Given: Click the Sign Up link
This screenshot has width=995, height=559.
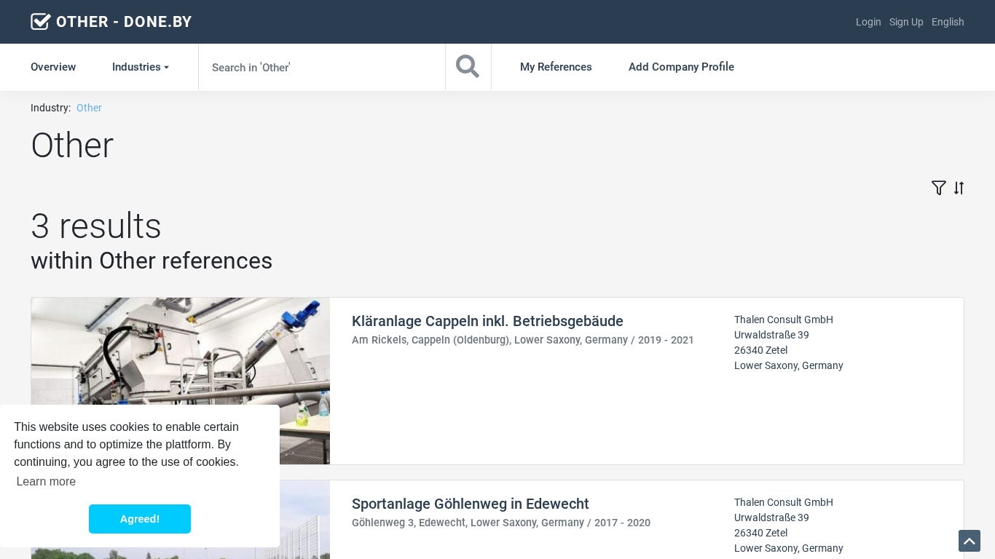Looking at the screenshot, I should (x=906, y=22).
